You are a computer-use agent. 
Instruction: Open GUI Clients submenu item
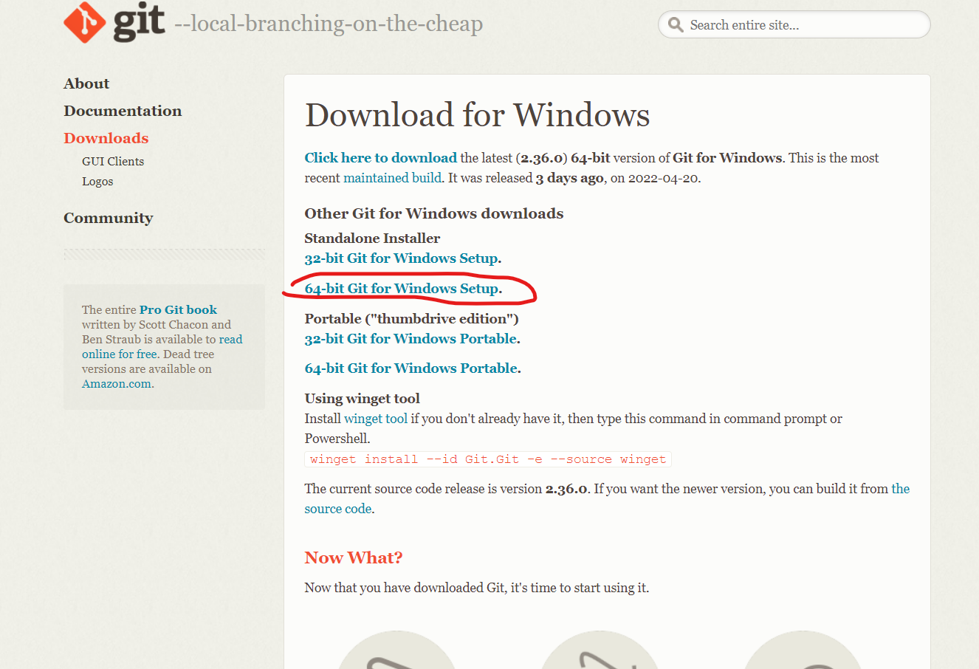pyautogui.click(x=113, y=161)
